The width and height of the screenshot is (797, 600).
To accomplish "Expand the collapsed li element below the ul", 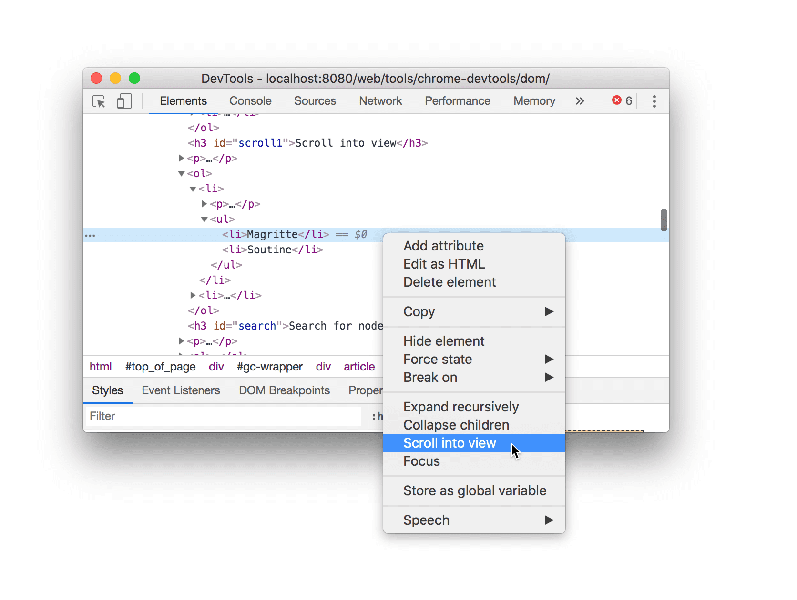I will tap(193, 295).
